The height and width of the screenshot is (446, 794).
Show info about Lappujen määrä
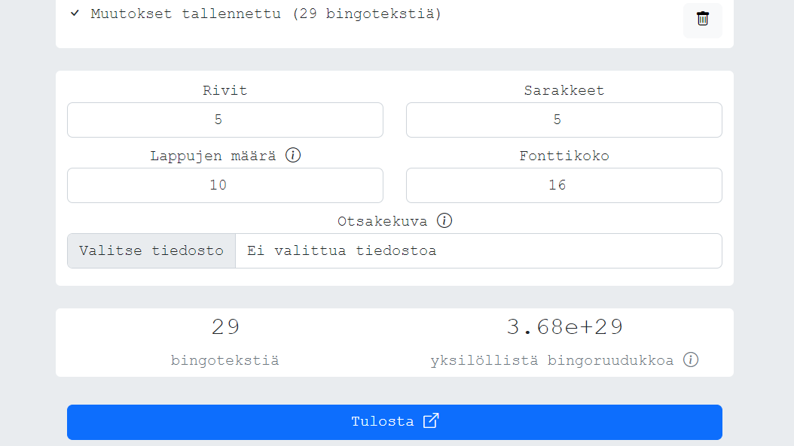293,155
